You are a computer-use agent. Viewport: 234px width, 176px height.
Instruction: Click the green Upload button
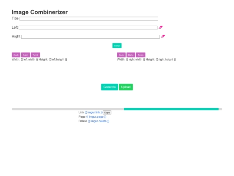(126, 87)
